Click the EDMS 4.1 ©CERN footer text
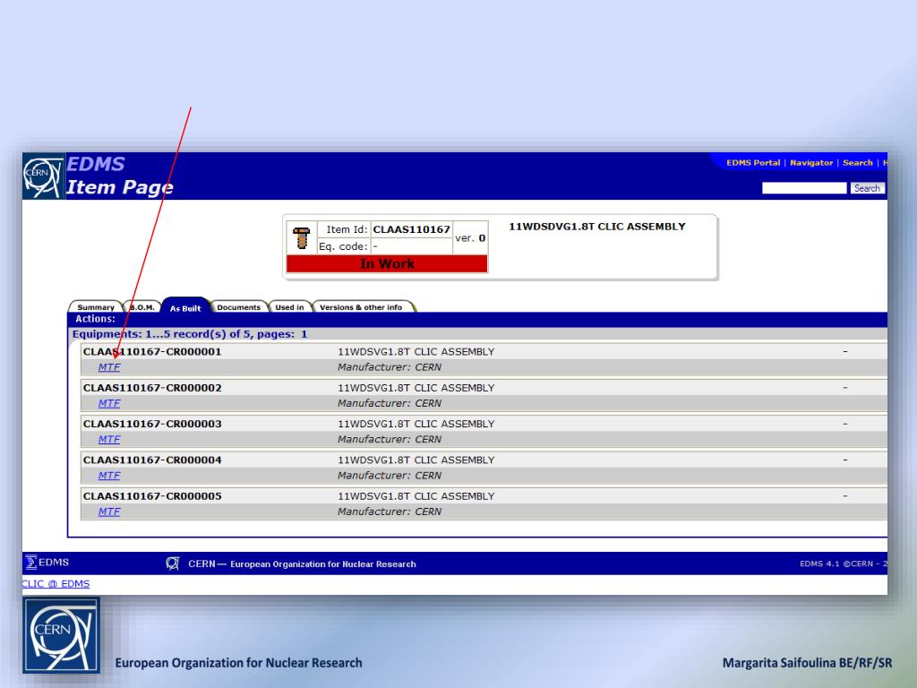Viewport: 917px width, 688px height. pyautogui.click(x=843, y=563)
